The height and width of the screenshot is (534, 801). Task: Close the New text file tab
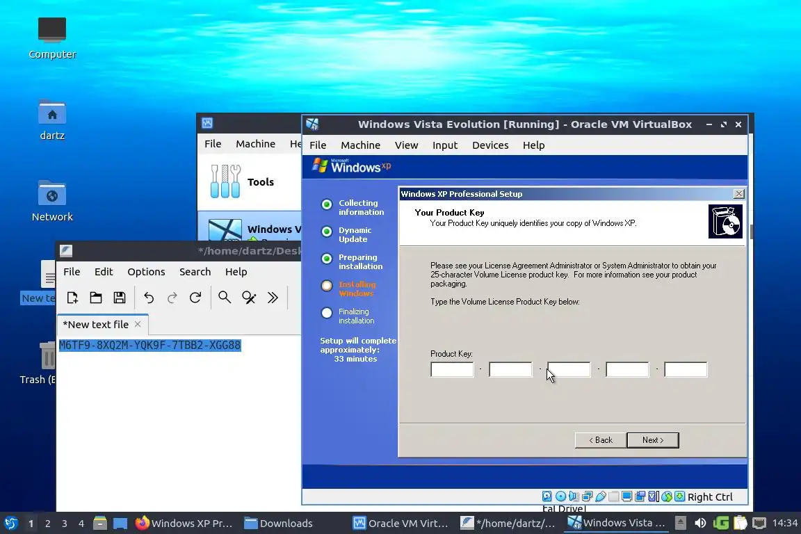138,324
